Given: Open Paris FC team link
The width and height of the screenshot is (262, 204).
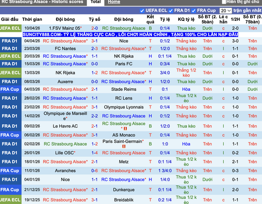Looking at the screenshot, I should click(124, 64).
